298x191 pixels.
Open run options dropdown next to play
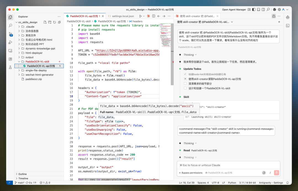pyautogui.click(x=144, y=16)
